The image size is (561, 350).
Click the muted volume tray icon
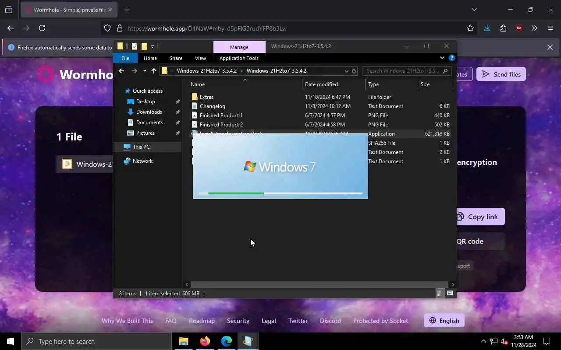pyautogui.click(x=504, y=341)
